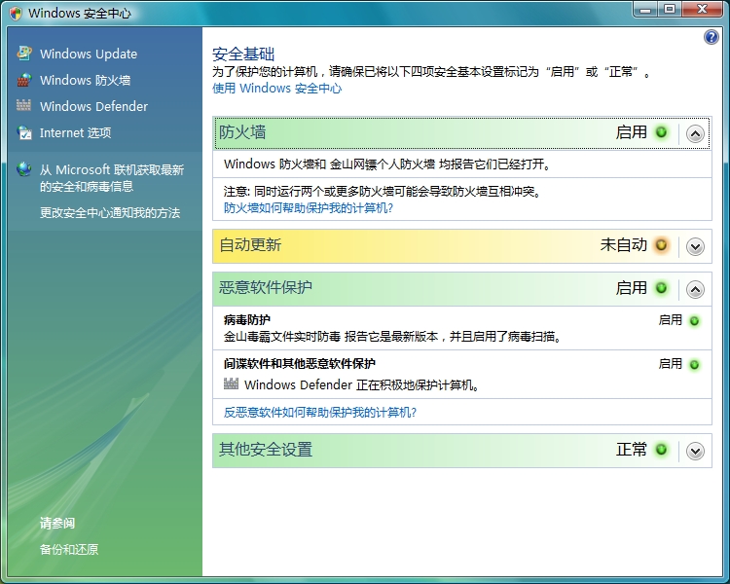Click the Windows Update icon in sidebar
The width and height of the screenshot is (730, 584).
pyautogui.click(x=24, y=54)
